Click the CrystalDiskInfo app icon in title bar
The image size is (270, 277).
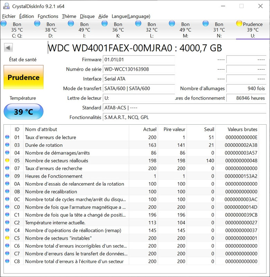(6, 6)
